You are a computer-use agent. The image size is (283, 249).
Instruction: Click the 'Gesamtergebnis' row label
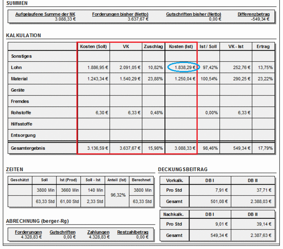click(x=28, y=148)
